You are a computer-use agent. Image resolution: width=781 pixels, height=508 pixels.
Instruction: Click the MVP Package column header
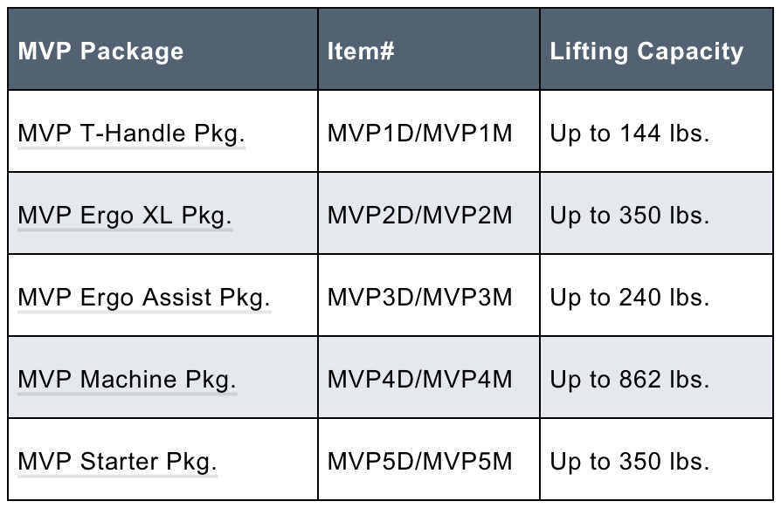click(100, 51)
